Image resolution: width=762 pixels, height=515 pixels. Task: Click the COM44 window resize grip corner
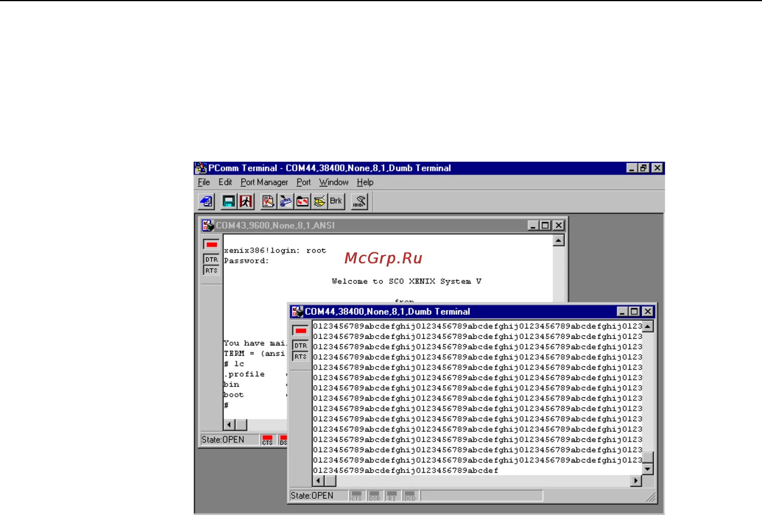(650, 497)
